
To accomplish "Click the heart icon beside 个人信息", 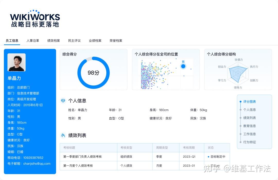I will tap(63, 101).
